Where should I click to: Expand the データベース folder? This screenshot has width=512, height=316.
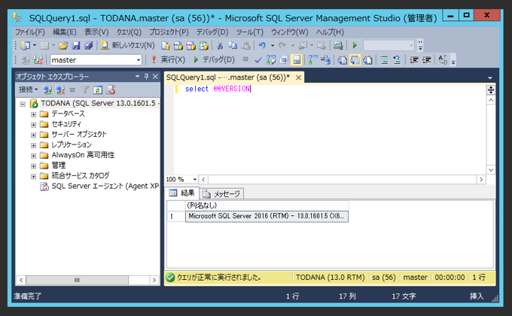pyautogui.click(x=33, y=114)
